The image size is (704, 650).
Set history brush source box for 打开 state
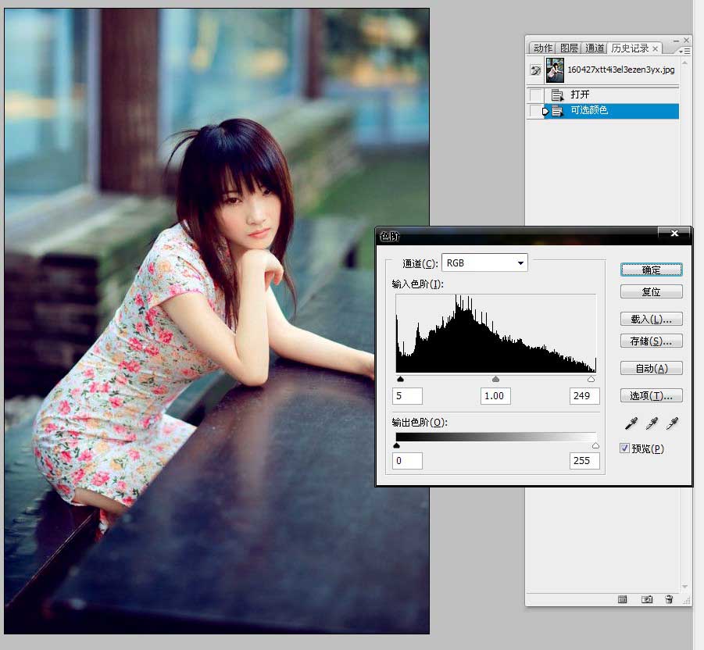(x=536, y=95)
